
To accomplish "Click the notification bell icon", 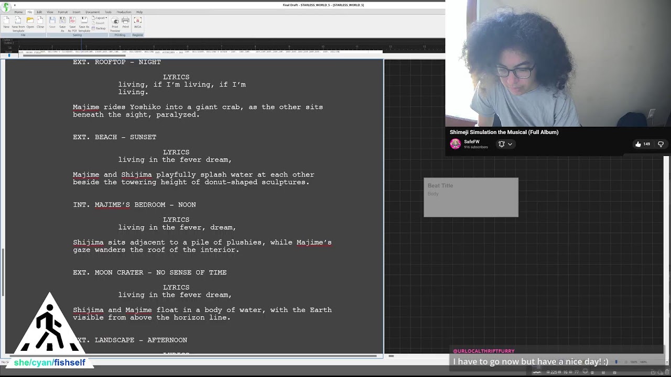I will coord(501,144).
